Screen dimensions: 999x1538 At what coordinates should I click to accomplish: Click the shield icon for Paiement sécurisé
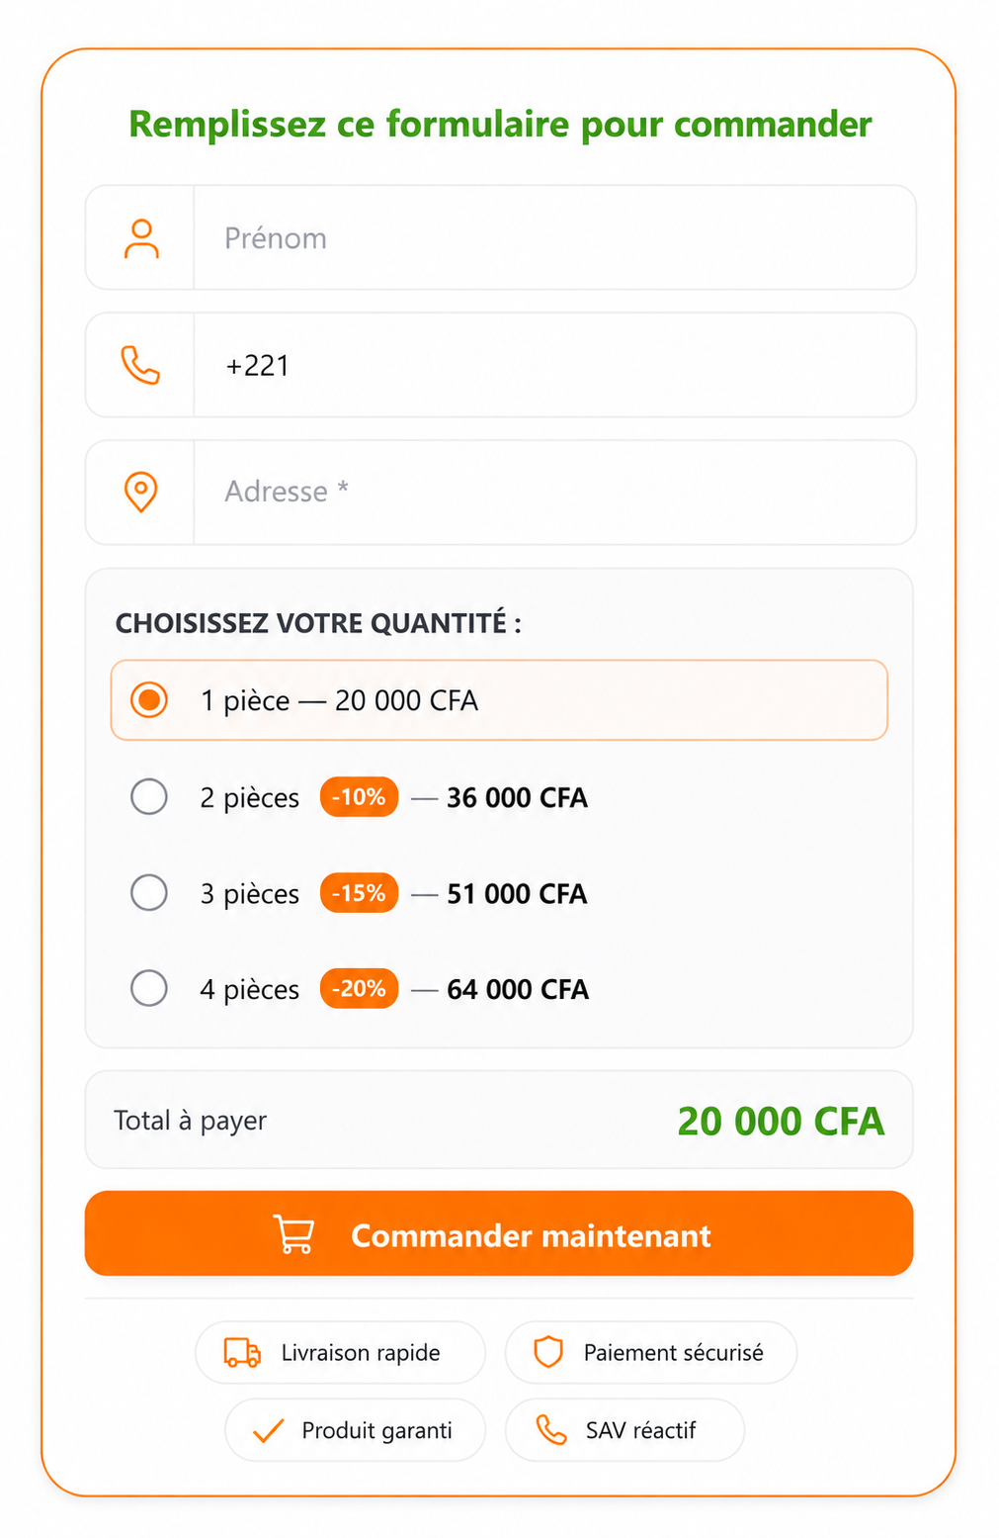click(x=548, y=1352)
